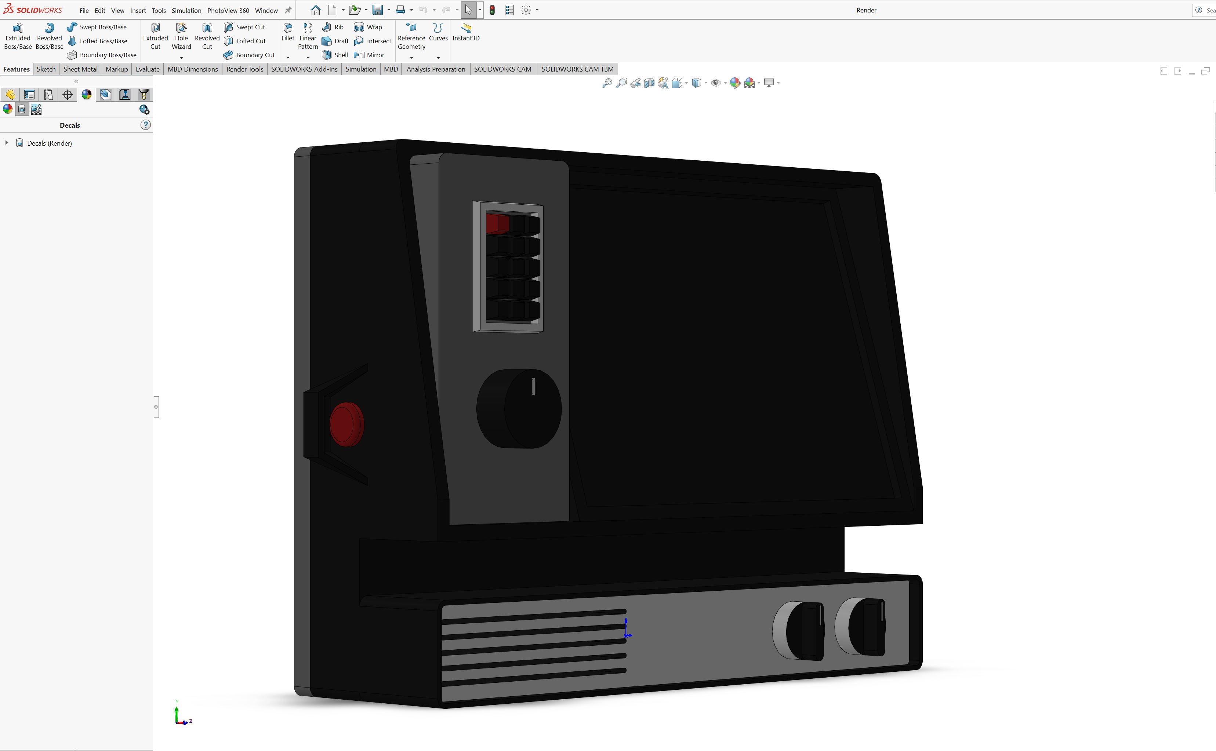Open View Scenes, Lights, and Cameras
This screenshot has width=1216, height=751.
click(x=36, y=109)
